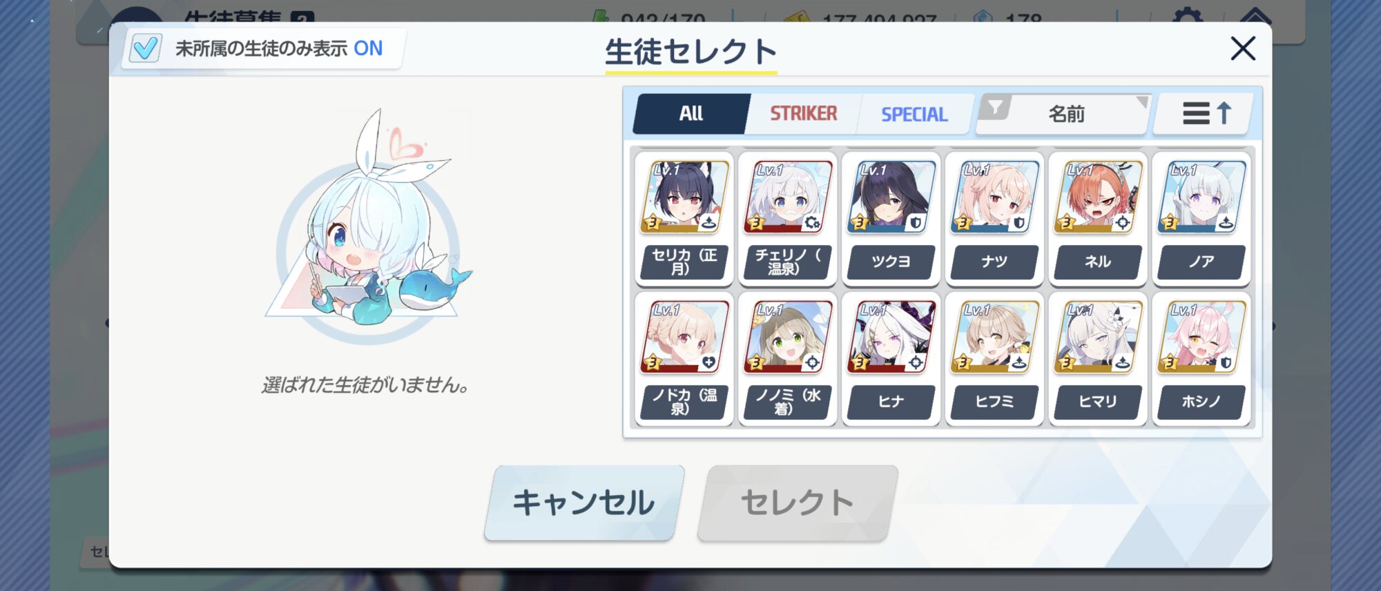The height and width of the screenshot is (591, 1381).
Task: Pick ノノミ (水着) student icon
Action: pos(788,338)
